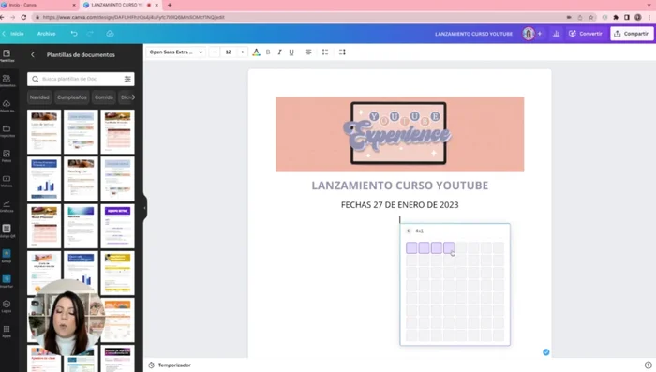Open the Gráficos sidebar tab
The image size is (656, 372).
click(7, 206)
